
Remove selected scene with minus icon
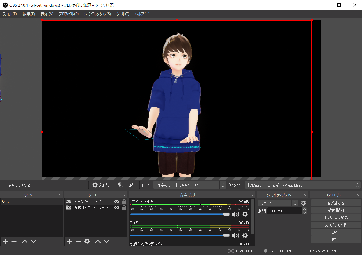point(14,241)
